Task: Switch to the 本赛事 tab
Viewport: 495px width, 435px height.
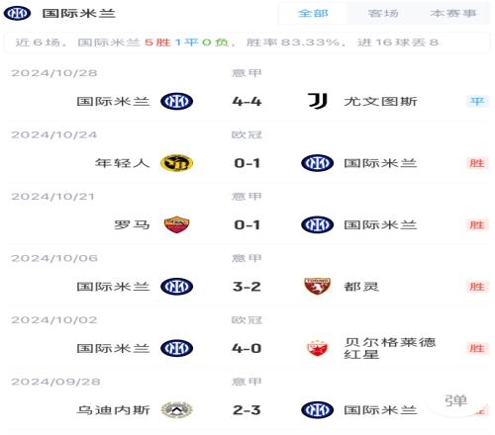Action: point(453,14)
